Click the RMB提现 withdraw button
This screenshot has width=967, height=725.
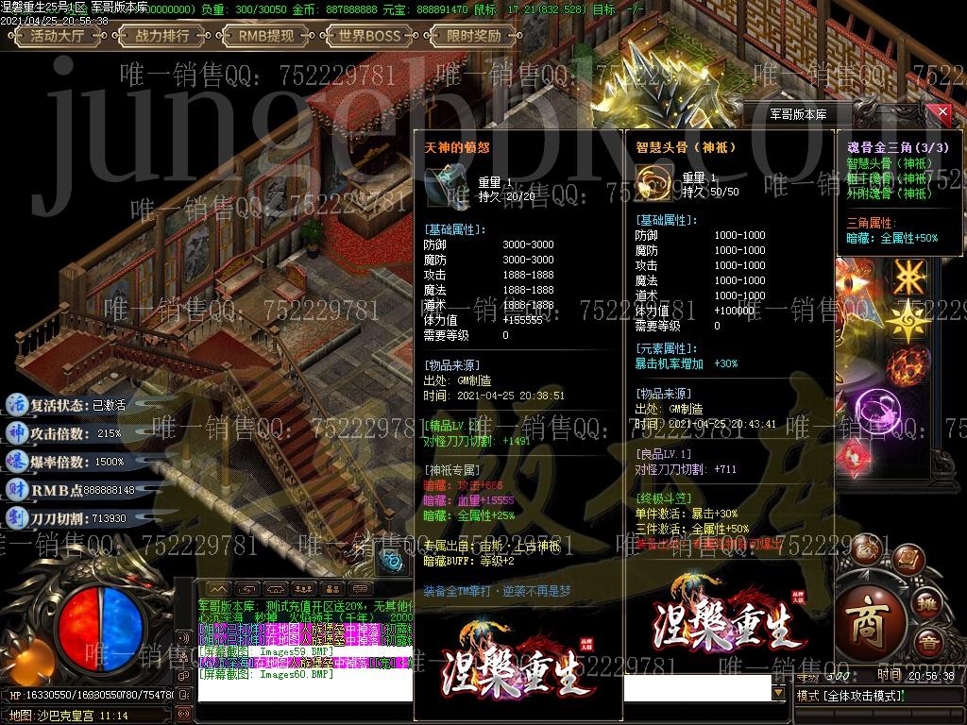click(265, 37)
